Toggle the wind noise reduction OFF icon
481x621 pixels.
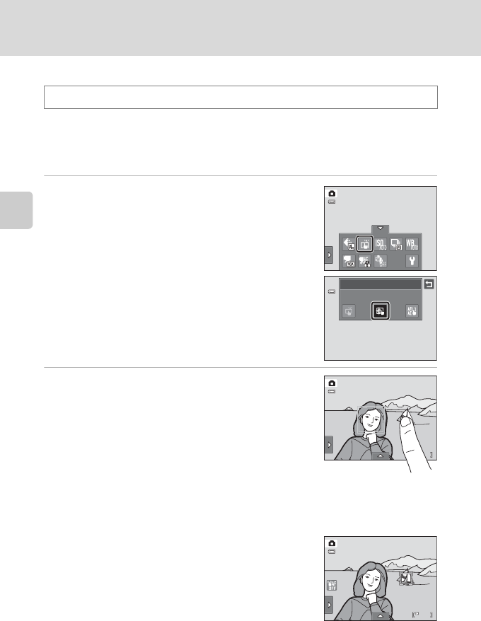click(381, 260)
